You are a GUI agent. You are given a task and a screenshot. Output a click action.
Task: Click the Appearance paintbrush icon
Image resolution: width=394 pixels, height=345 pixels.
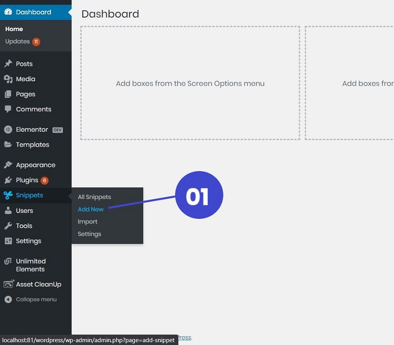click(8, 165)
